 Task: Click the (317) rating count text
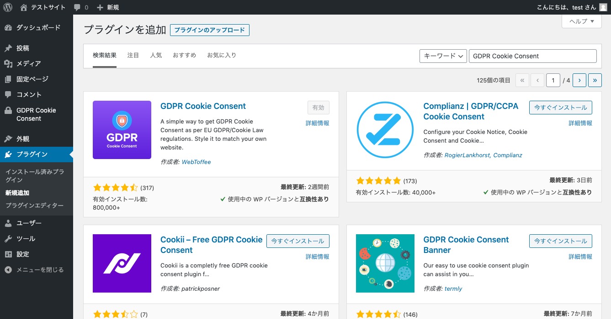click(147, 188)
